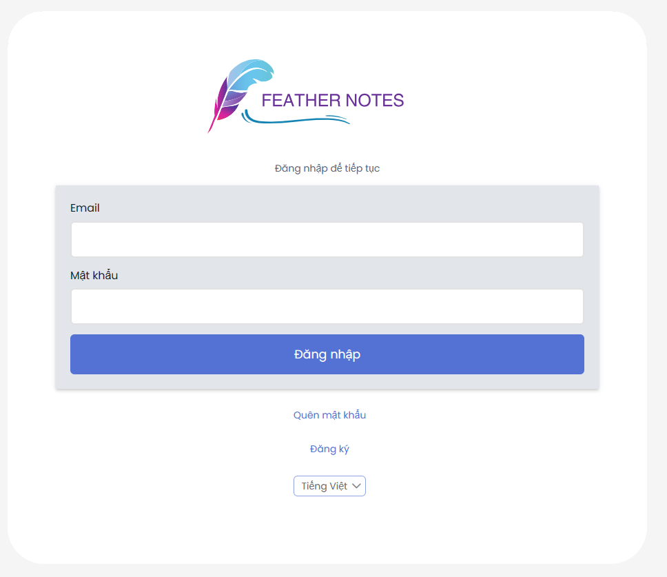Viewport: 667px width, 577px height.
Task: Select the word NOTES in the logo
Action: click(375, 101)
